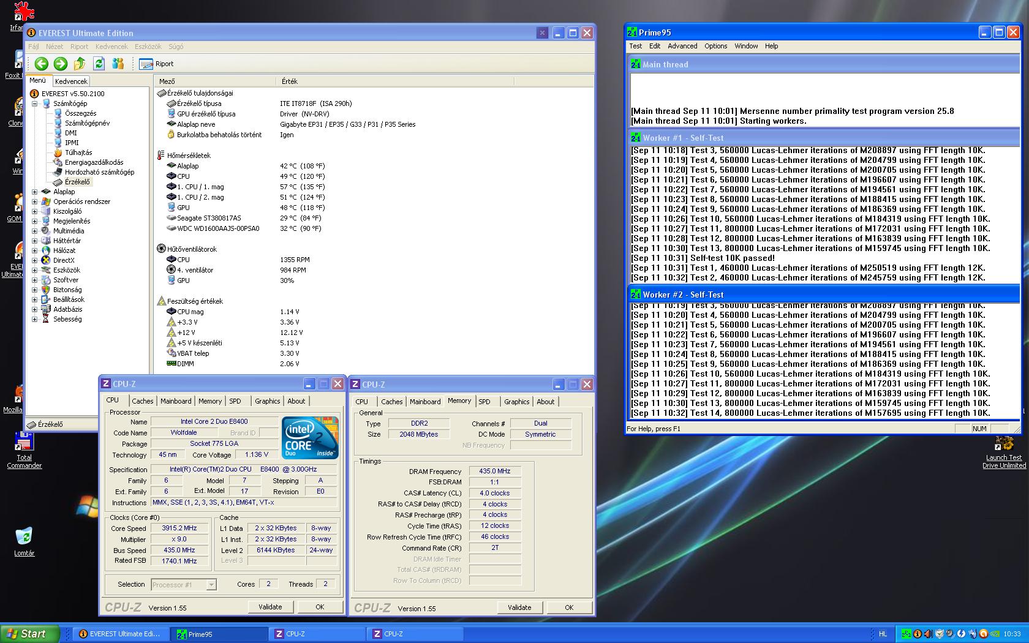This screenshot has width=1029, height=643.
Task: Click the EVEREST back arrow toolbar icon
Action: tap(41, 63)
